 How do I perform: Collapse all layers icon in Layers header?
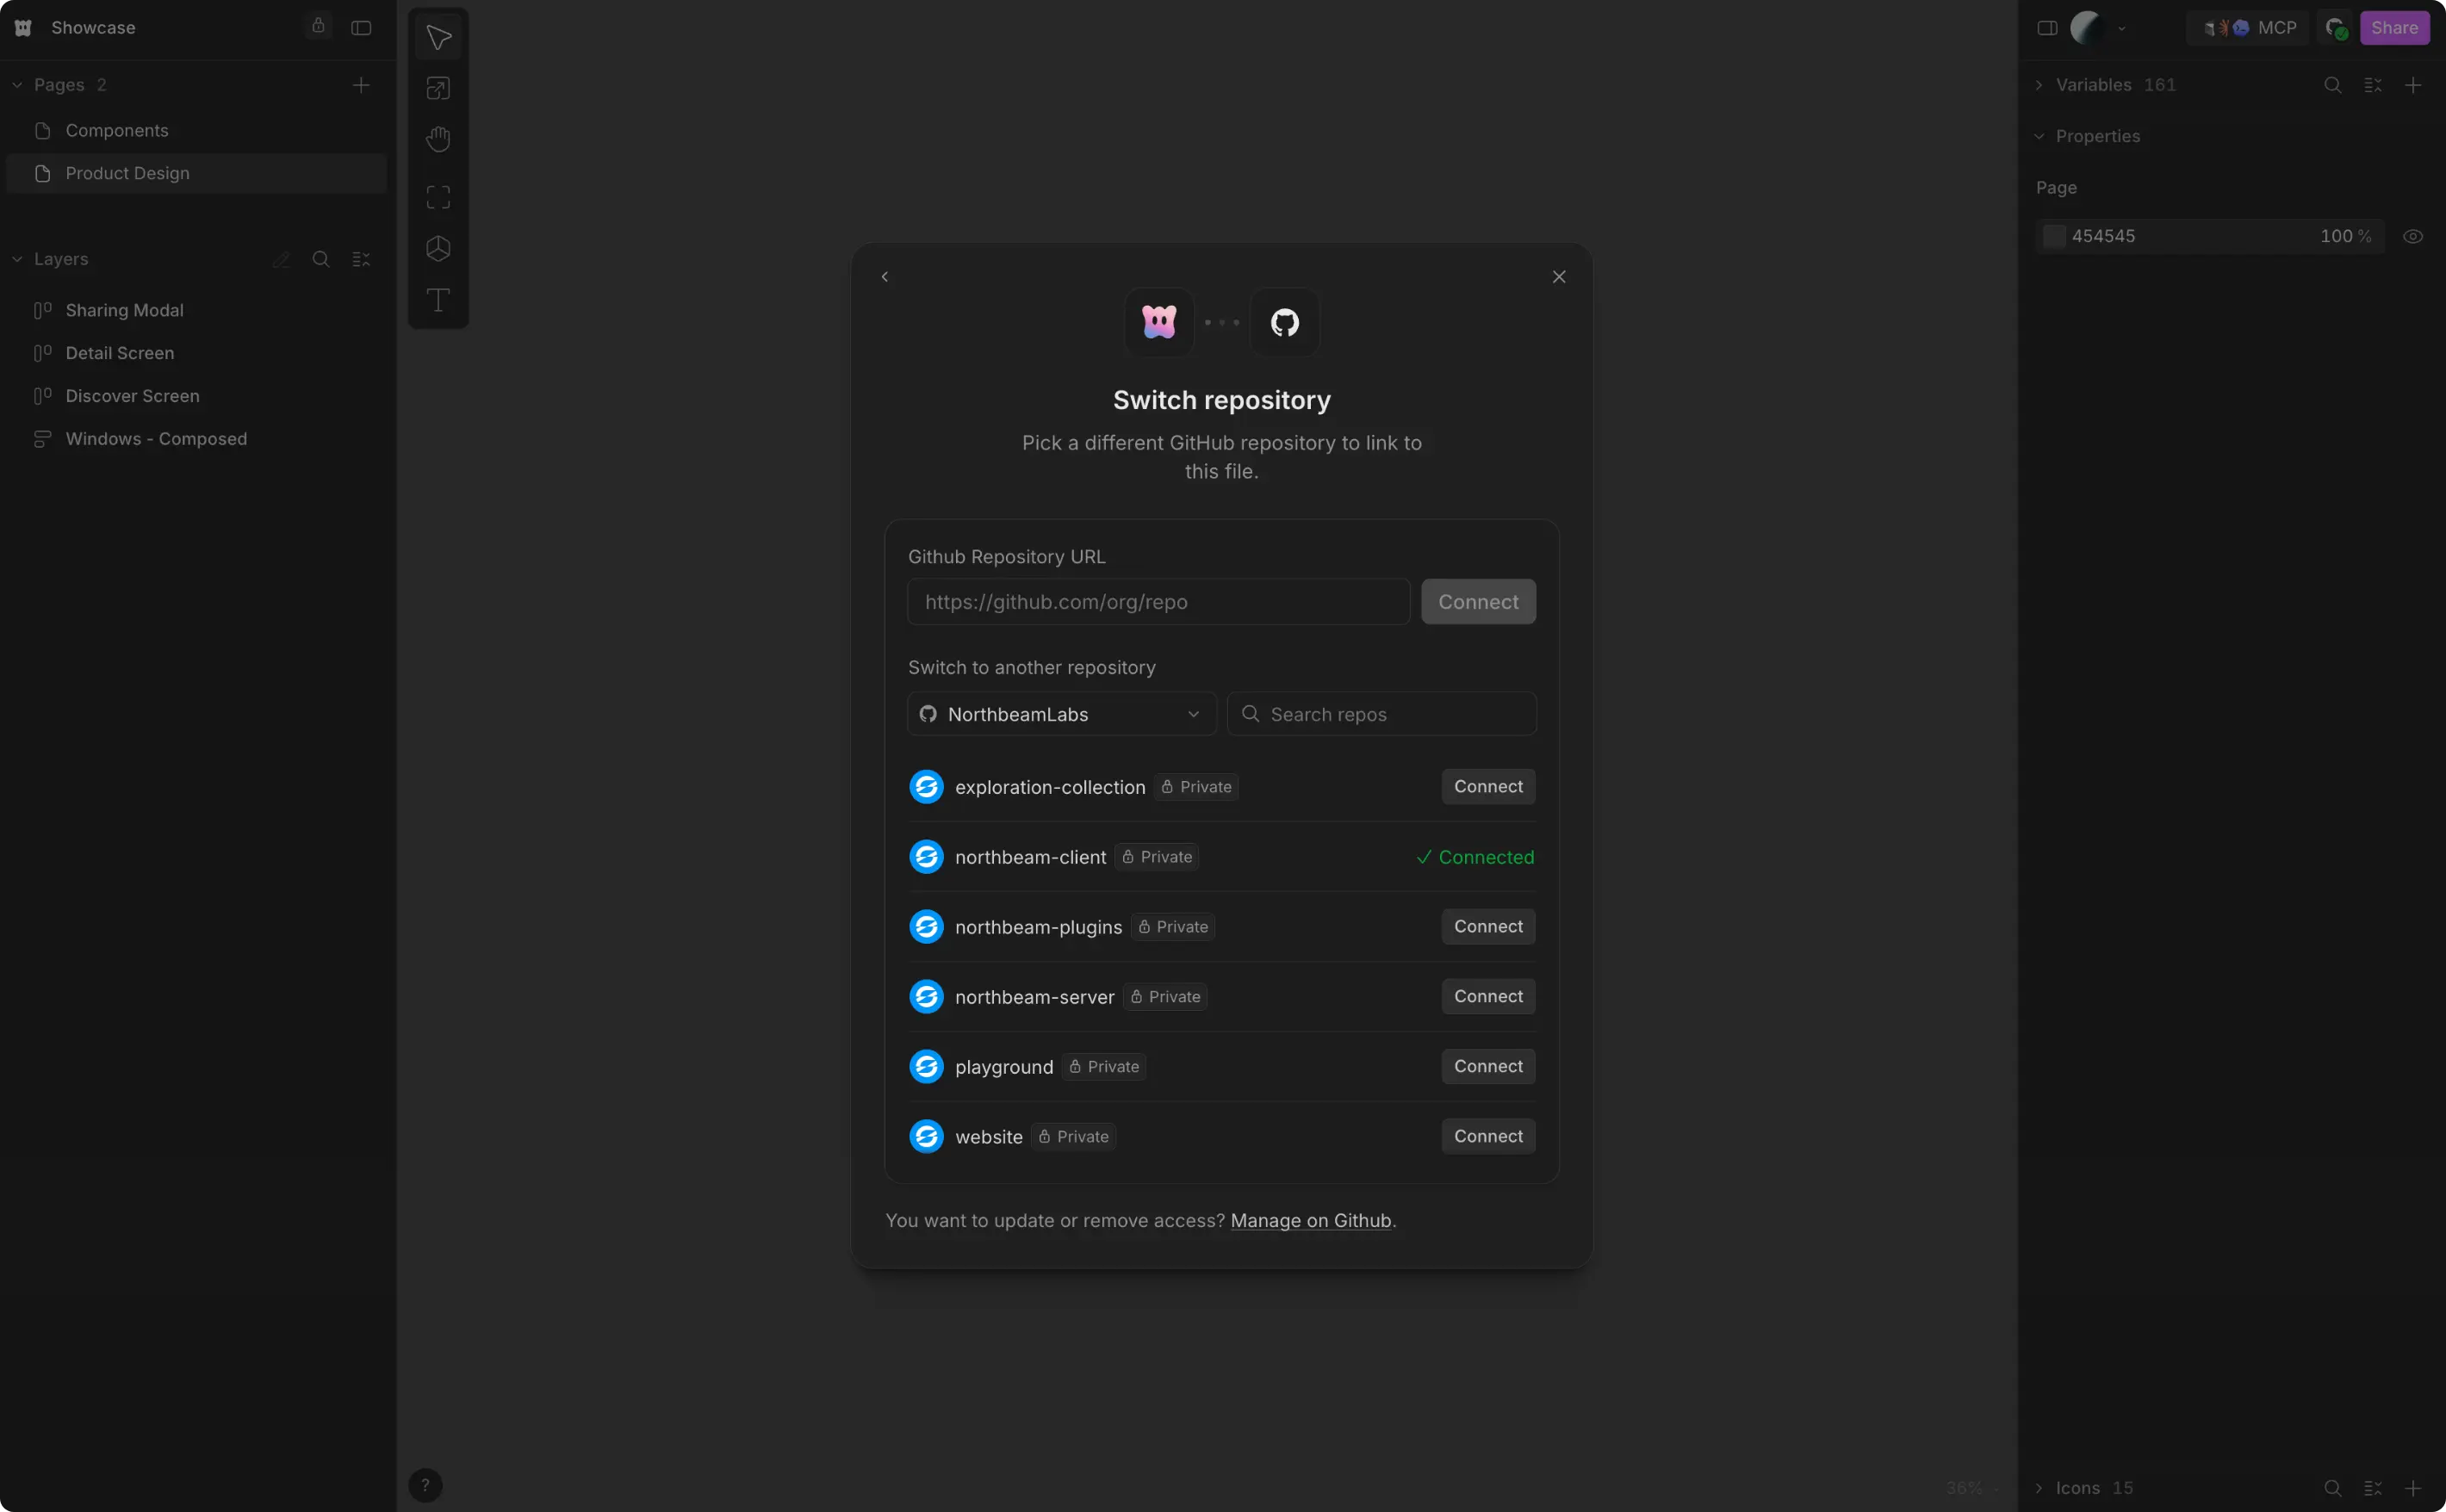(x=361, y=259)
